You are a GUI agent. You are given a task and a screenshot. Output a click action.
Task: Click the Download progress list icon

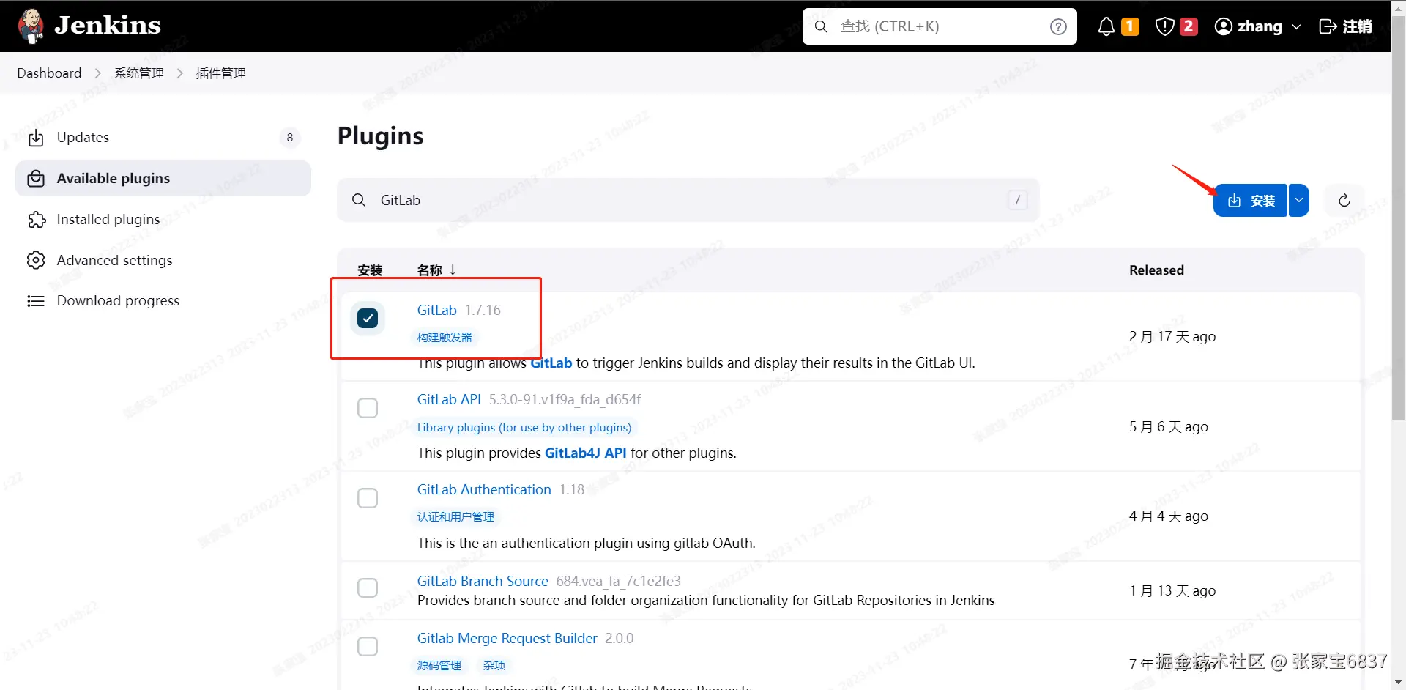[x=36, y=301]
